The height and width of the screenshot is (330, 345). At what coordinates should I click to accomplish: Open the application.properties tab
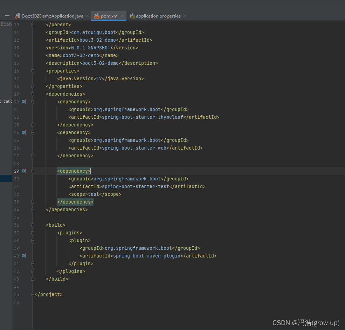click(158, 16)
